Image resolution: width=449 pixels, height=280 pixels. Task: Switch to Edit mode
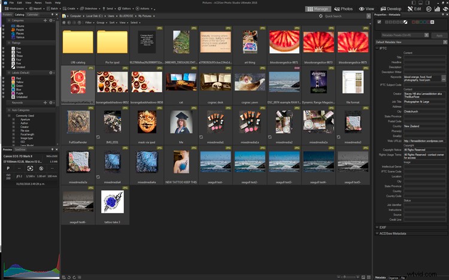414,9
